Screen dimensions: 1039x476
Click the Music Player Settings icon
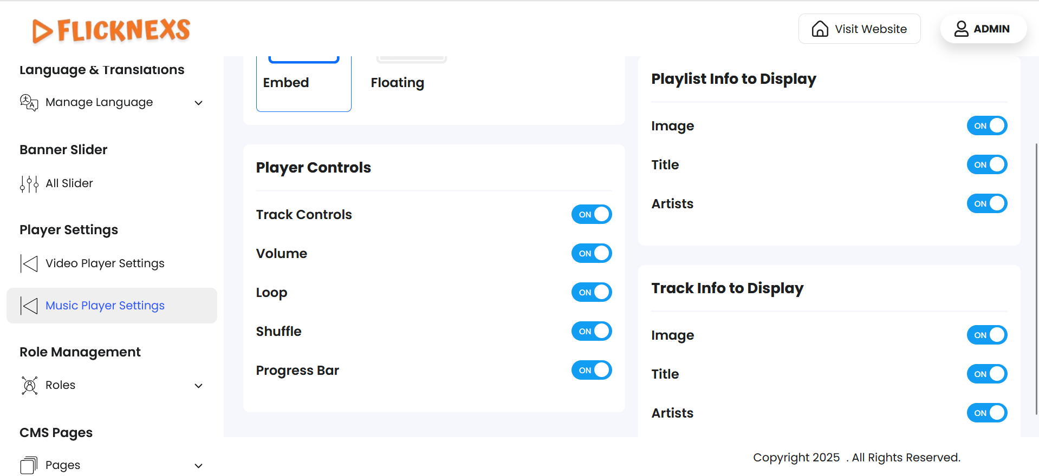29,306
